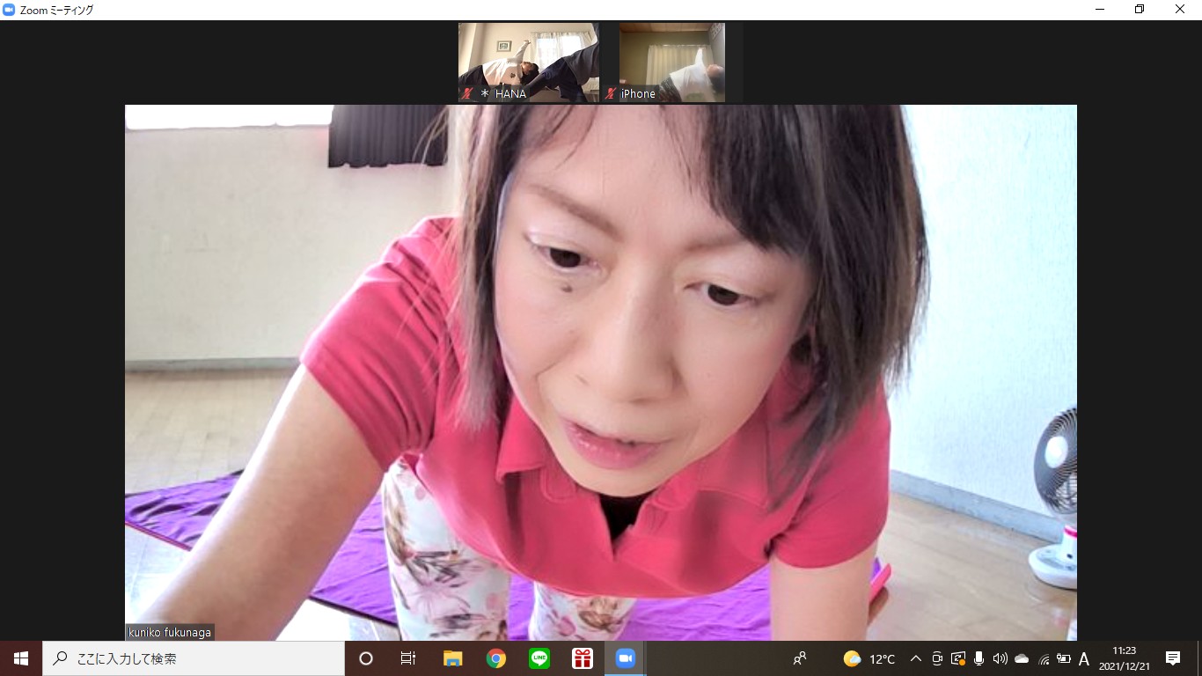
Task: Click the battery power tray icon
Action: click(x=1064, y=658)
